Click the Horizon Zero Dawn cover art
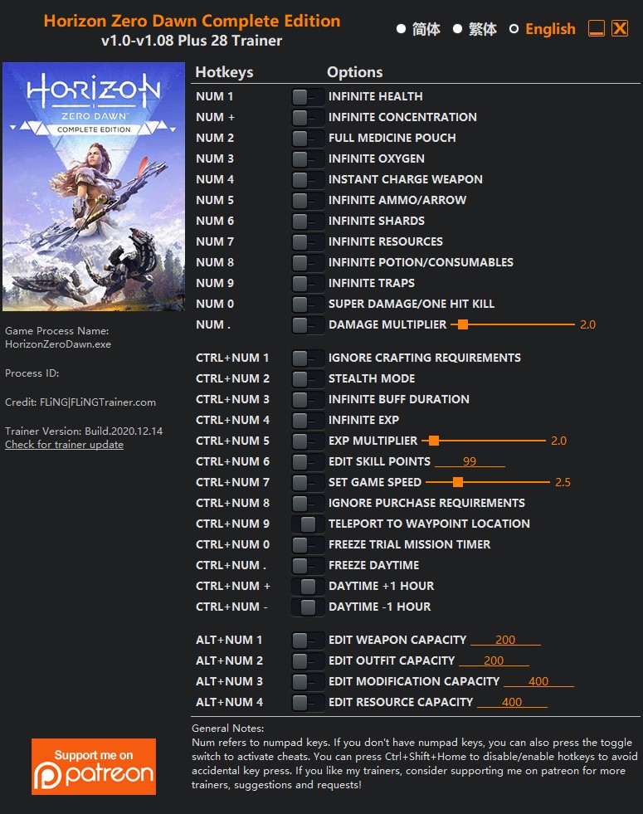The width and height of the screenshot is (643, 814). tap(94, 187)
